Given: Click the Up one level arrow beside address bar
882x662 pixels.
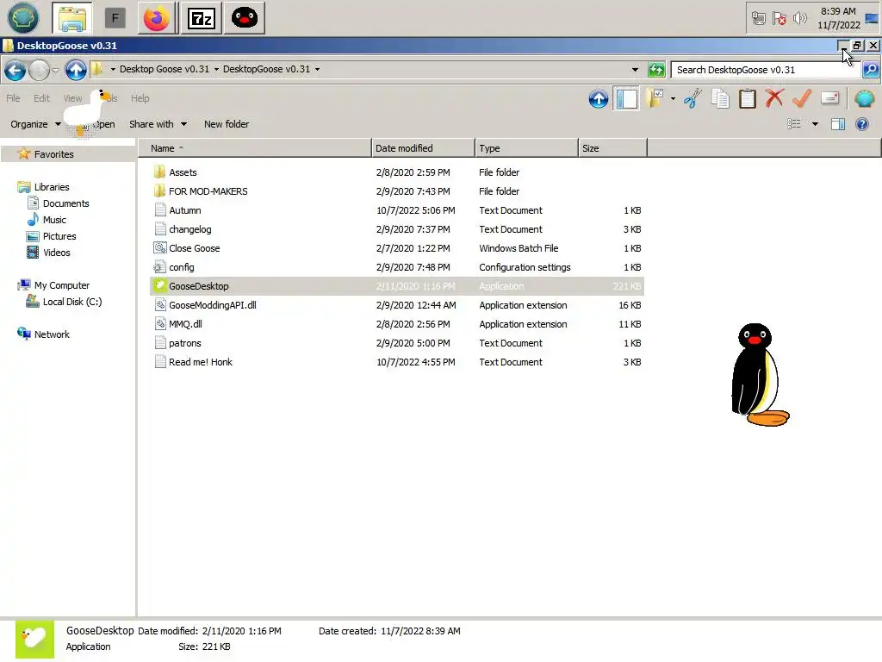Looking at the screenshot, I should [x=76, y=71].
